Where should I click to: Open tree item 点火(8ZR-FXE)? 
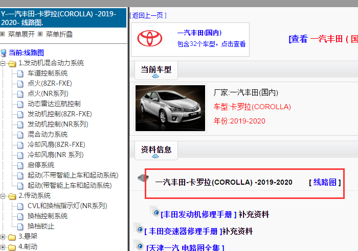50,84
